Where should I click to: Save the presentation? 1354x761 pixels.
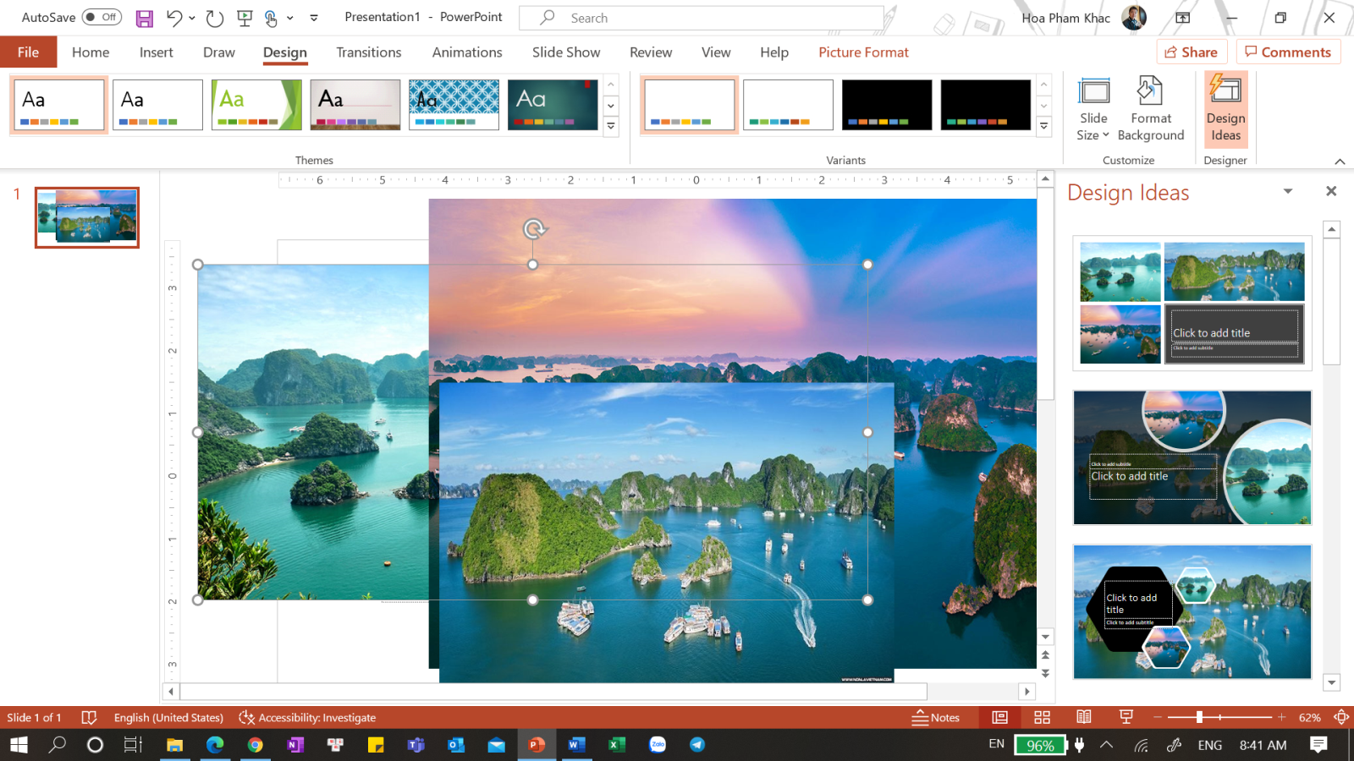pos(144,17)
